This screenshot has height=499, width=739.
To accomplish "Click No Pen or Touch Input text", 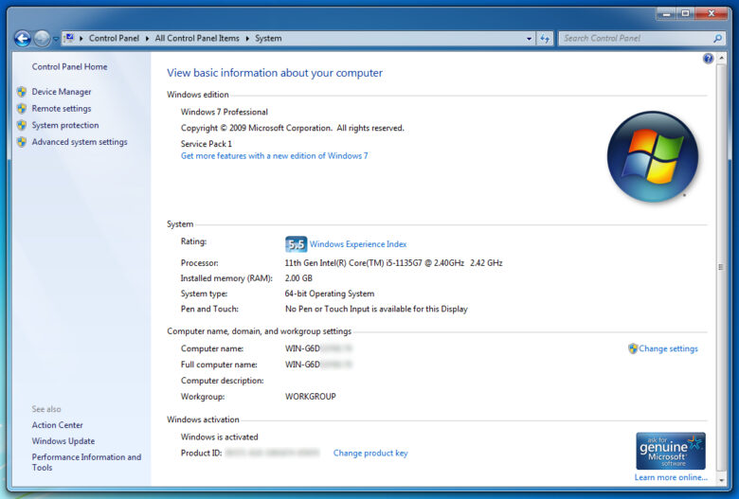I will 376,309.
